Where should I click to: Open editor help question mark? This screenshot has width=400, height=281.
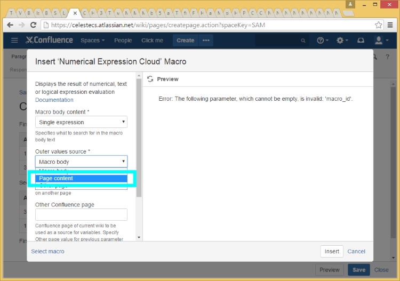pos(387,57)
